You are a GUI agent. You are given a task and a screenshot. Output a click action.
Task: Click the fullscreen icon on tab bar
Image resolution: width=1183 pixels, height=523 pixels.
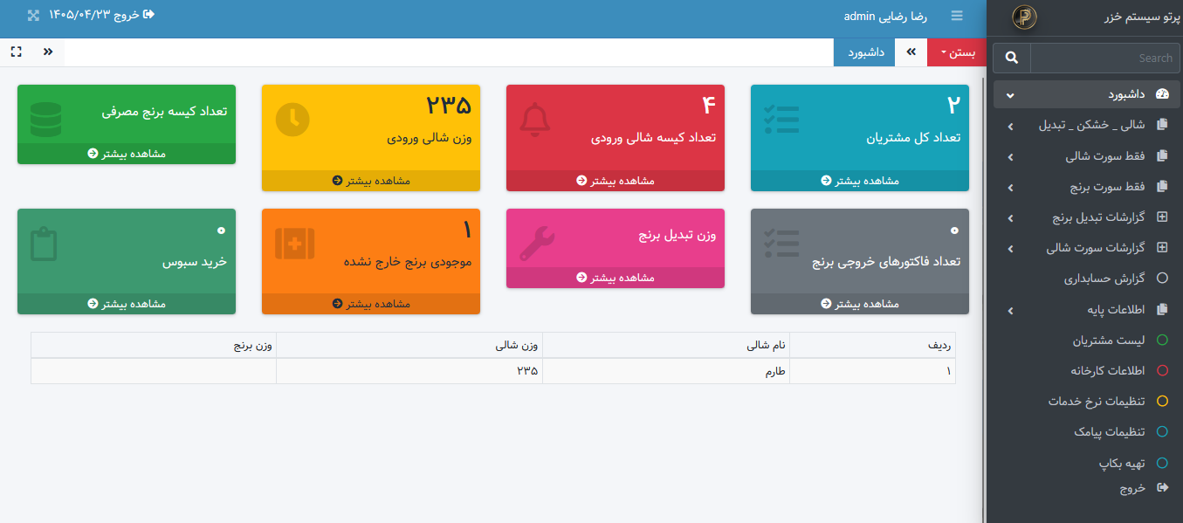tap(16, 52)
